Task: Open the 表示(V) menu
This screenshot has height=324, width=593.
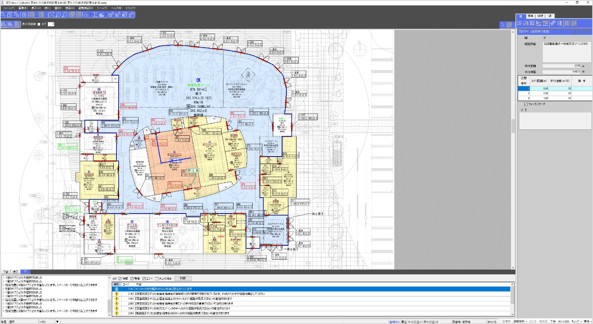Action: pyautogui.click(x=36, y=8)
